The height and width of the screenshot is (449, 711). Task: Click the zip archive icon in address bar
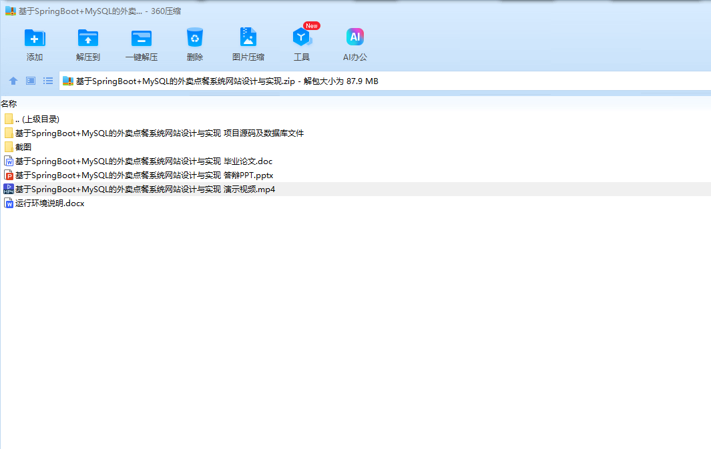(68, 81)
